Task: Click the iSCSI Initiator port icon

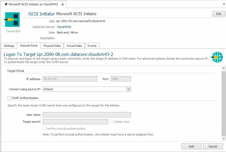Action: [x=13, y=20]
